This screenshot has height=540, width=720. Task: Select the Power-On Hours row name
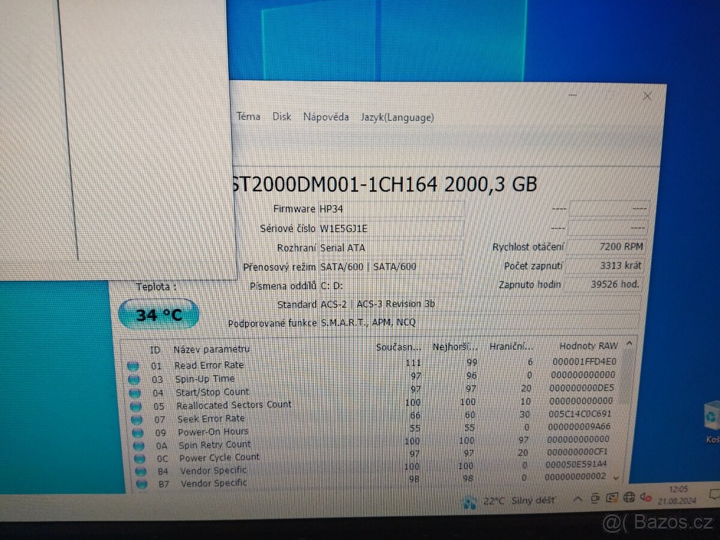point(213,431)
